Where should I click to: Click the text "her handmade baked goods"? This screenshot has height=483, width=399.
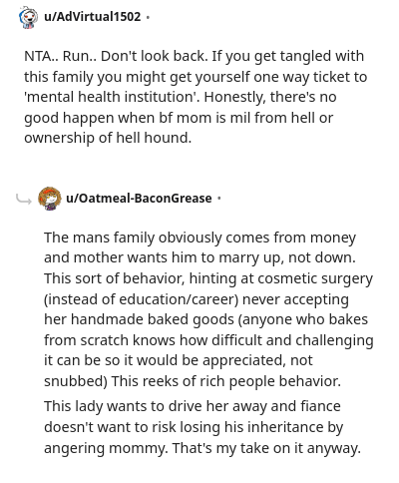coord(139,319)
